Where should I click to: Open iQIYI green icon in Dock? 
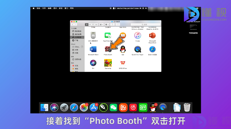[x=143, y=107]
